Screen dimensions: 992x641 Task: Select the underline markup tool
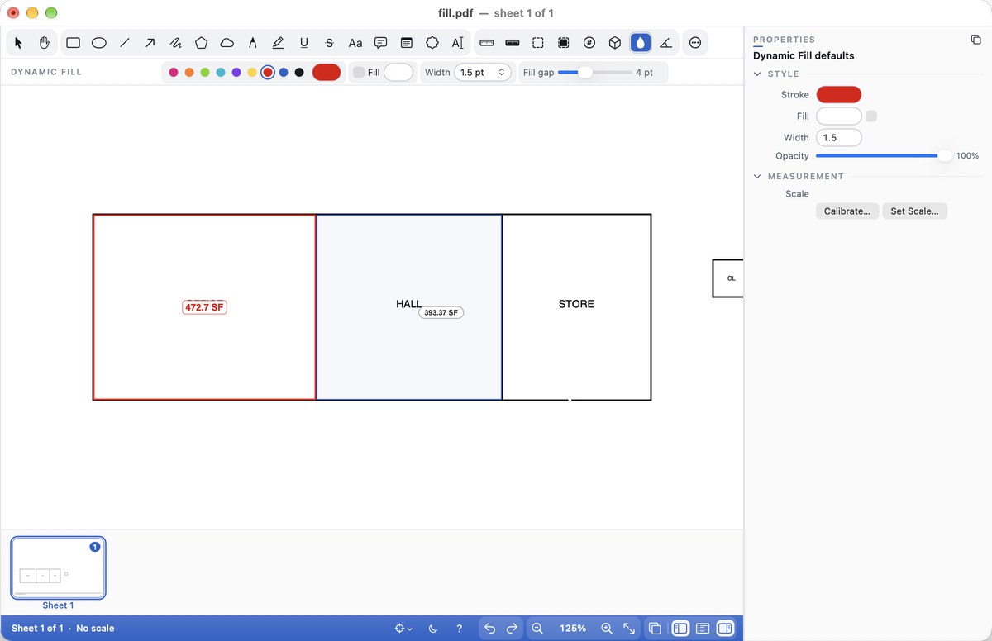(x=304, y=42)
